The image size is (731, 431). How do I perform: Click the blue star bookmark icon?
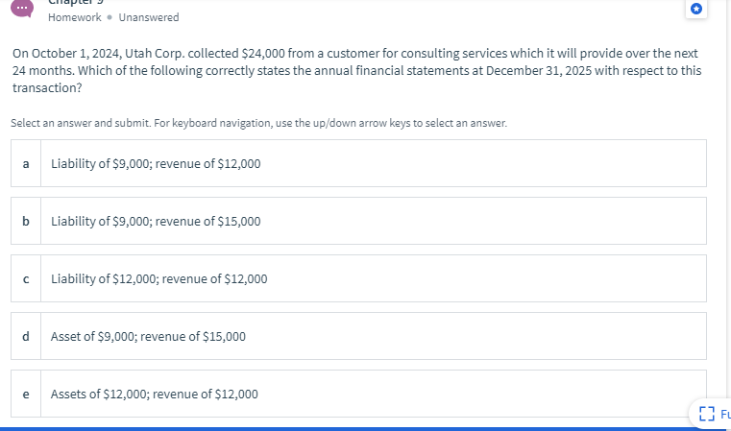click(x=696, y=9)
